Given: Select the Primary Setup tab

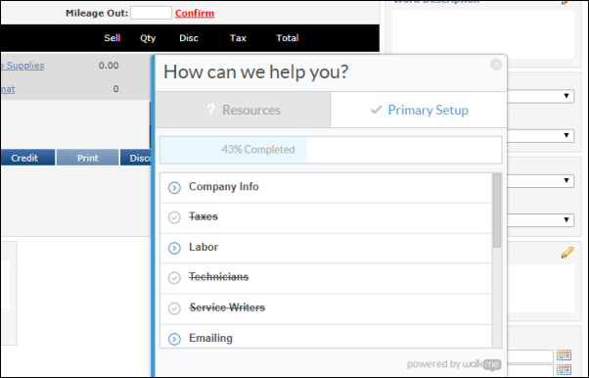Looking at the screenshot, I should (419, 110).
